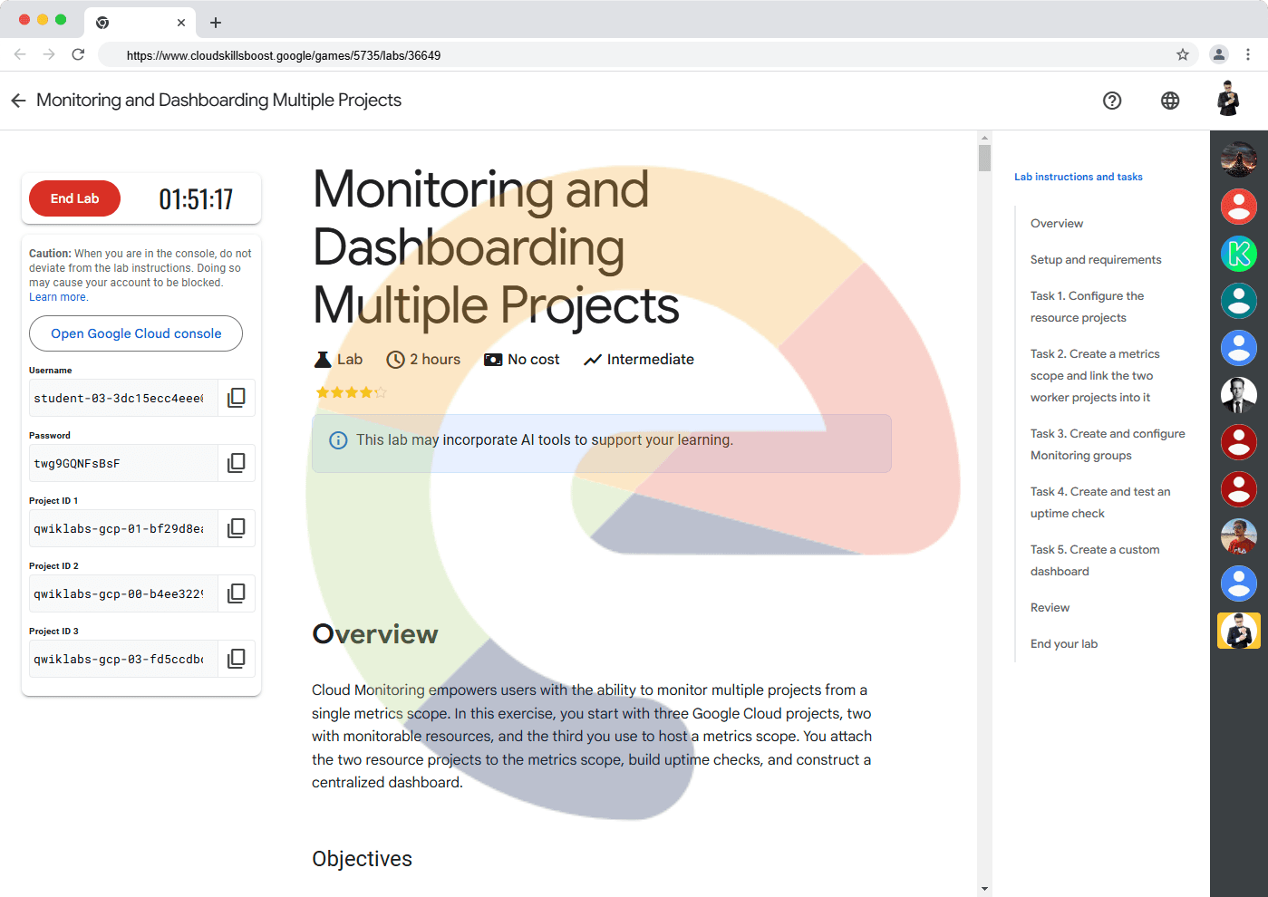Navigate to Task 4 uptime check section

click(x=1099, y=502)
